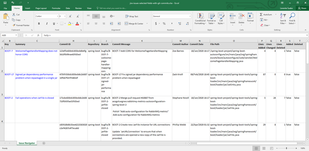The width and height of the screenshot is (309, 151).
Task: Toggle Bold formatting
Action: tap(39, 23)
